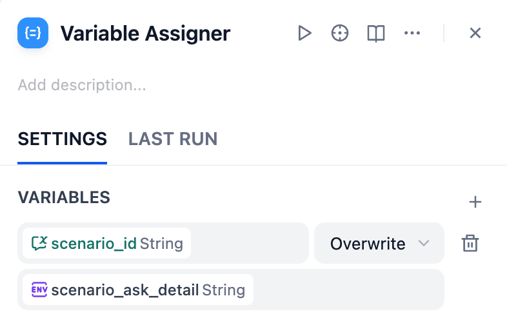Open the three-dot more options menu
507x325 pixels.
click(x=412, y=33)
